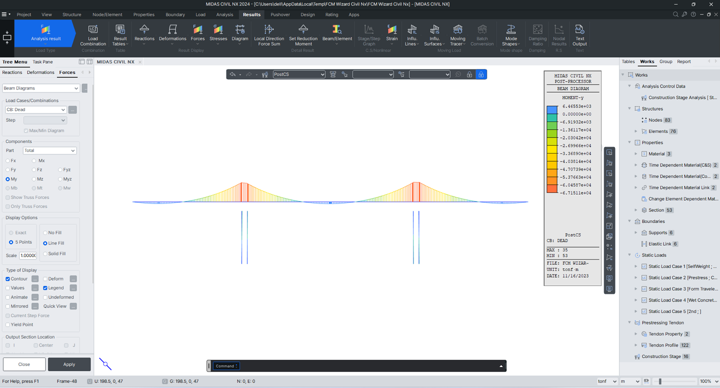Viewport: 720px width, 388px height.
Task: Open Set Reduction Moment tool
Action: (x=303, y=35)
